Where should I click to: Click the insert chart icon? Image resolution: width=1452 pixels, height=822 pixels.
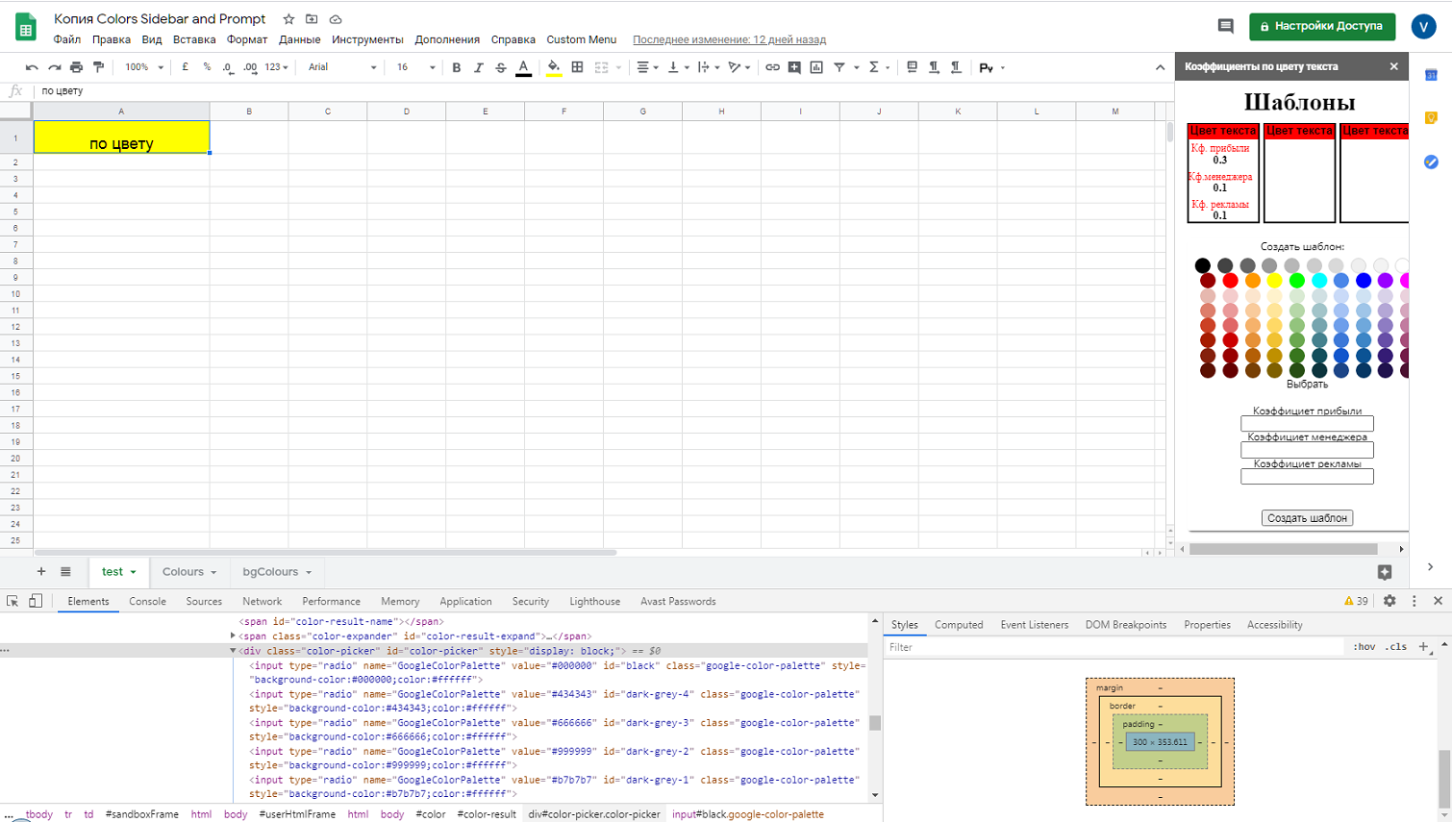click(816, 67)
